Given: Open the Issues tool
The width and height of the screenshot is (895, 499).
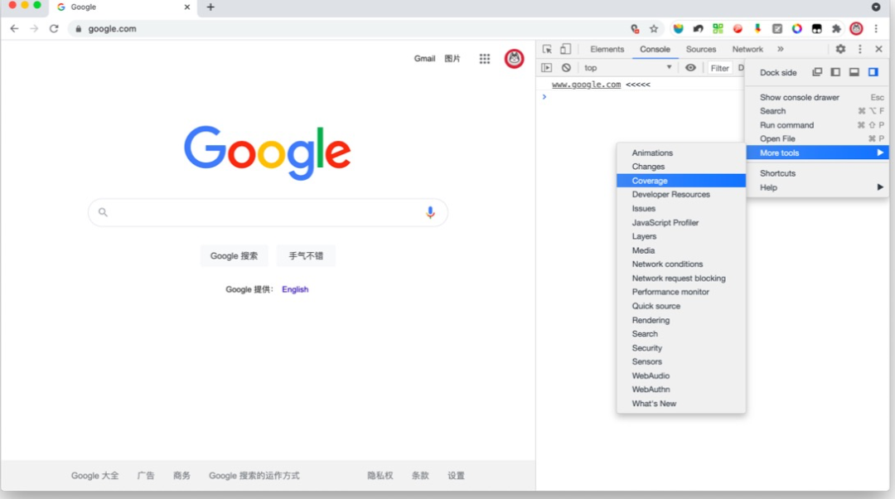Looking at the screenshot, I should [681, 208].
